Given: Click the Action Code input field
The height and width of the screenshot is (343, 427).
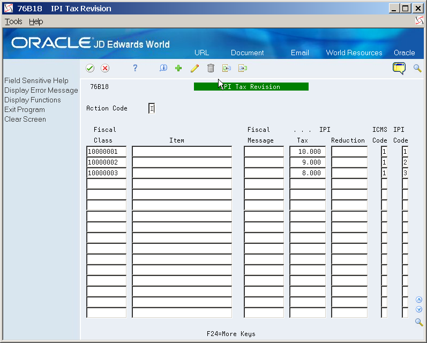Looking at the screenshot, I should pos(152,108).
